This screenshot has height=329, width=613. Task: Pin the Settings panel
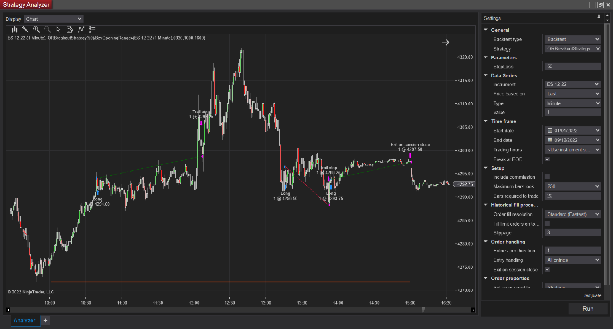point(599,18)
